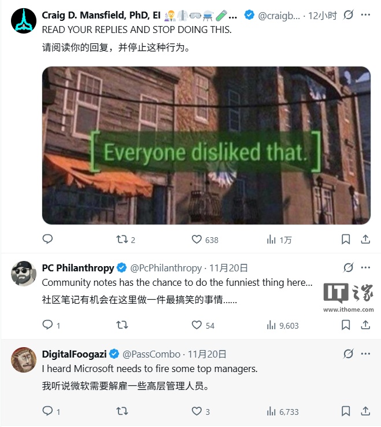Open the @PcPhilanthropy profile handle
The width and height of the screenshot is (381, 427).
pyautogui.click(x=166, y=268)
